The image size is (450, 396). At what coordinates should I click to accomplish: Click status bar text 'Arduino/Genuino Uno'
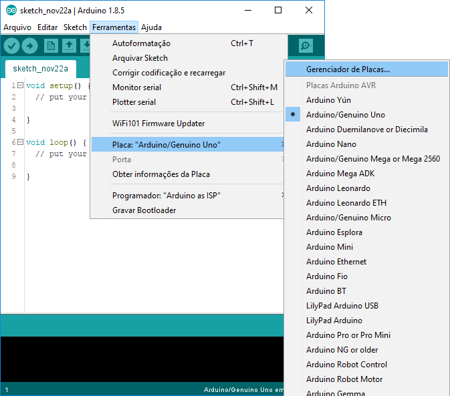pos(238,389)
